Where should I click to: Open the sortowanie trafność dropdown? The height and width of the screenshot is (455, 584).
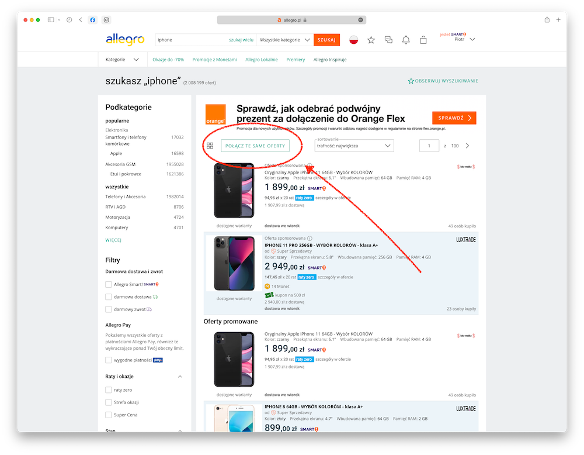tap(354, 146)
